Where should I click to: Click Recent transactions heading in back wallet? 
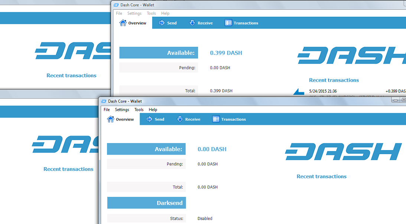334,80
